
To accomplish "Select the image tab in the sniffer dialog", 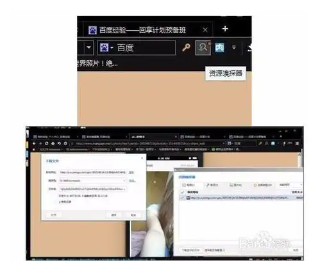I will pos(235,185).
